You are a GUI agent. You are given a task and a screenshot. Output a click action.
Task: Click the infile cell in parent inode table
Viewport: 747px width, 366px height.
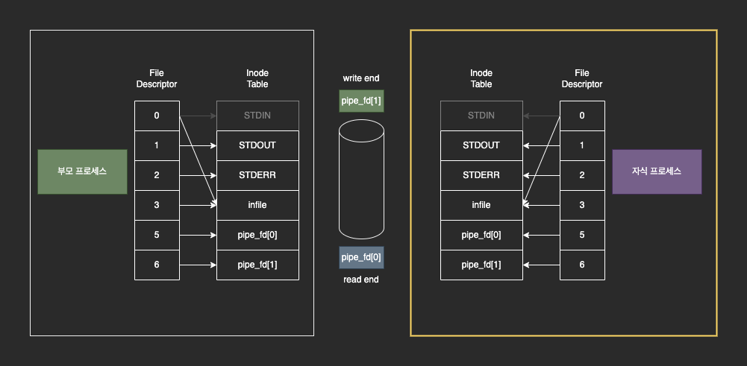point(257,205)
